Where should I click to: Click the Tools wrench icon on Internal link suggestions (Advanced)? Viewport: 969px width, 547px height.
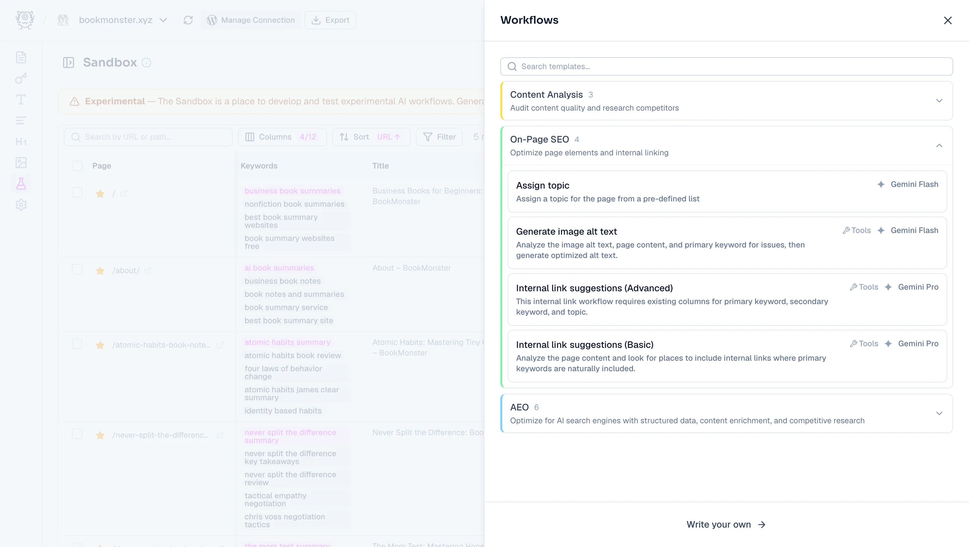pyautogui.click(x=854, y=287)
